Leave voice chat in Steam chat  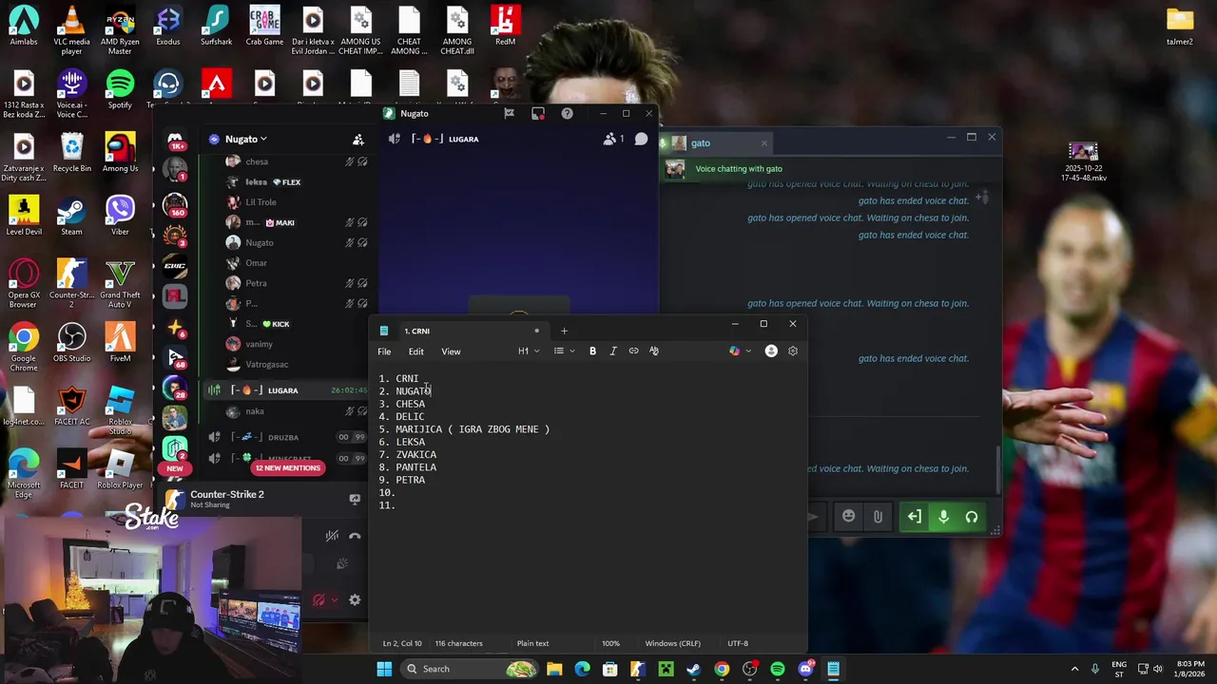coord(914,517)
